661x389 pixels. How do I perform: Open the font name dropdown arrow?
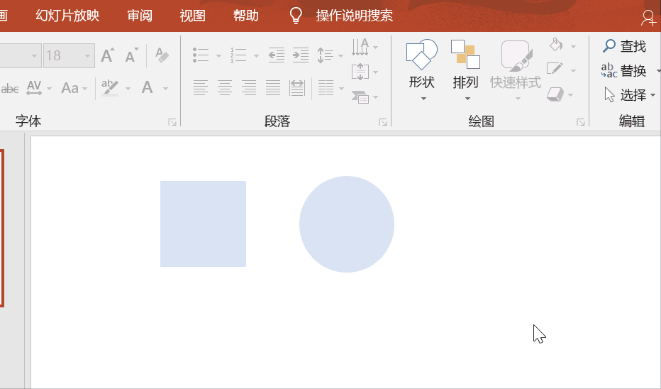(x=34, y=55)
